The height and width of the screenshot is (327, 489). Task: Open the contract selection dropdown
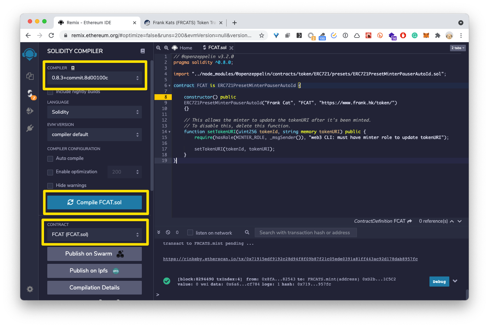click(x=95, y=235)
